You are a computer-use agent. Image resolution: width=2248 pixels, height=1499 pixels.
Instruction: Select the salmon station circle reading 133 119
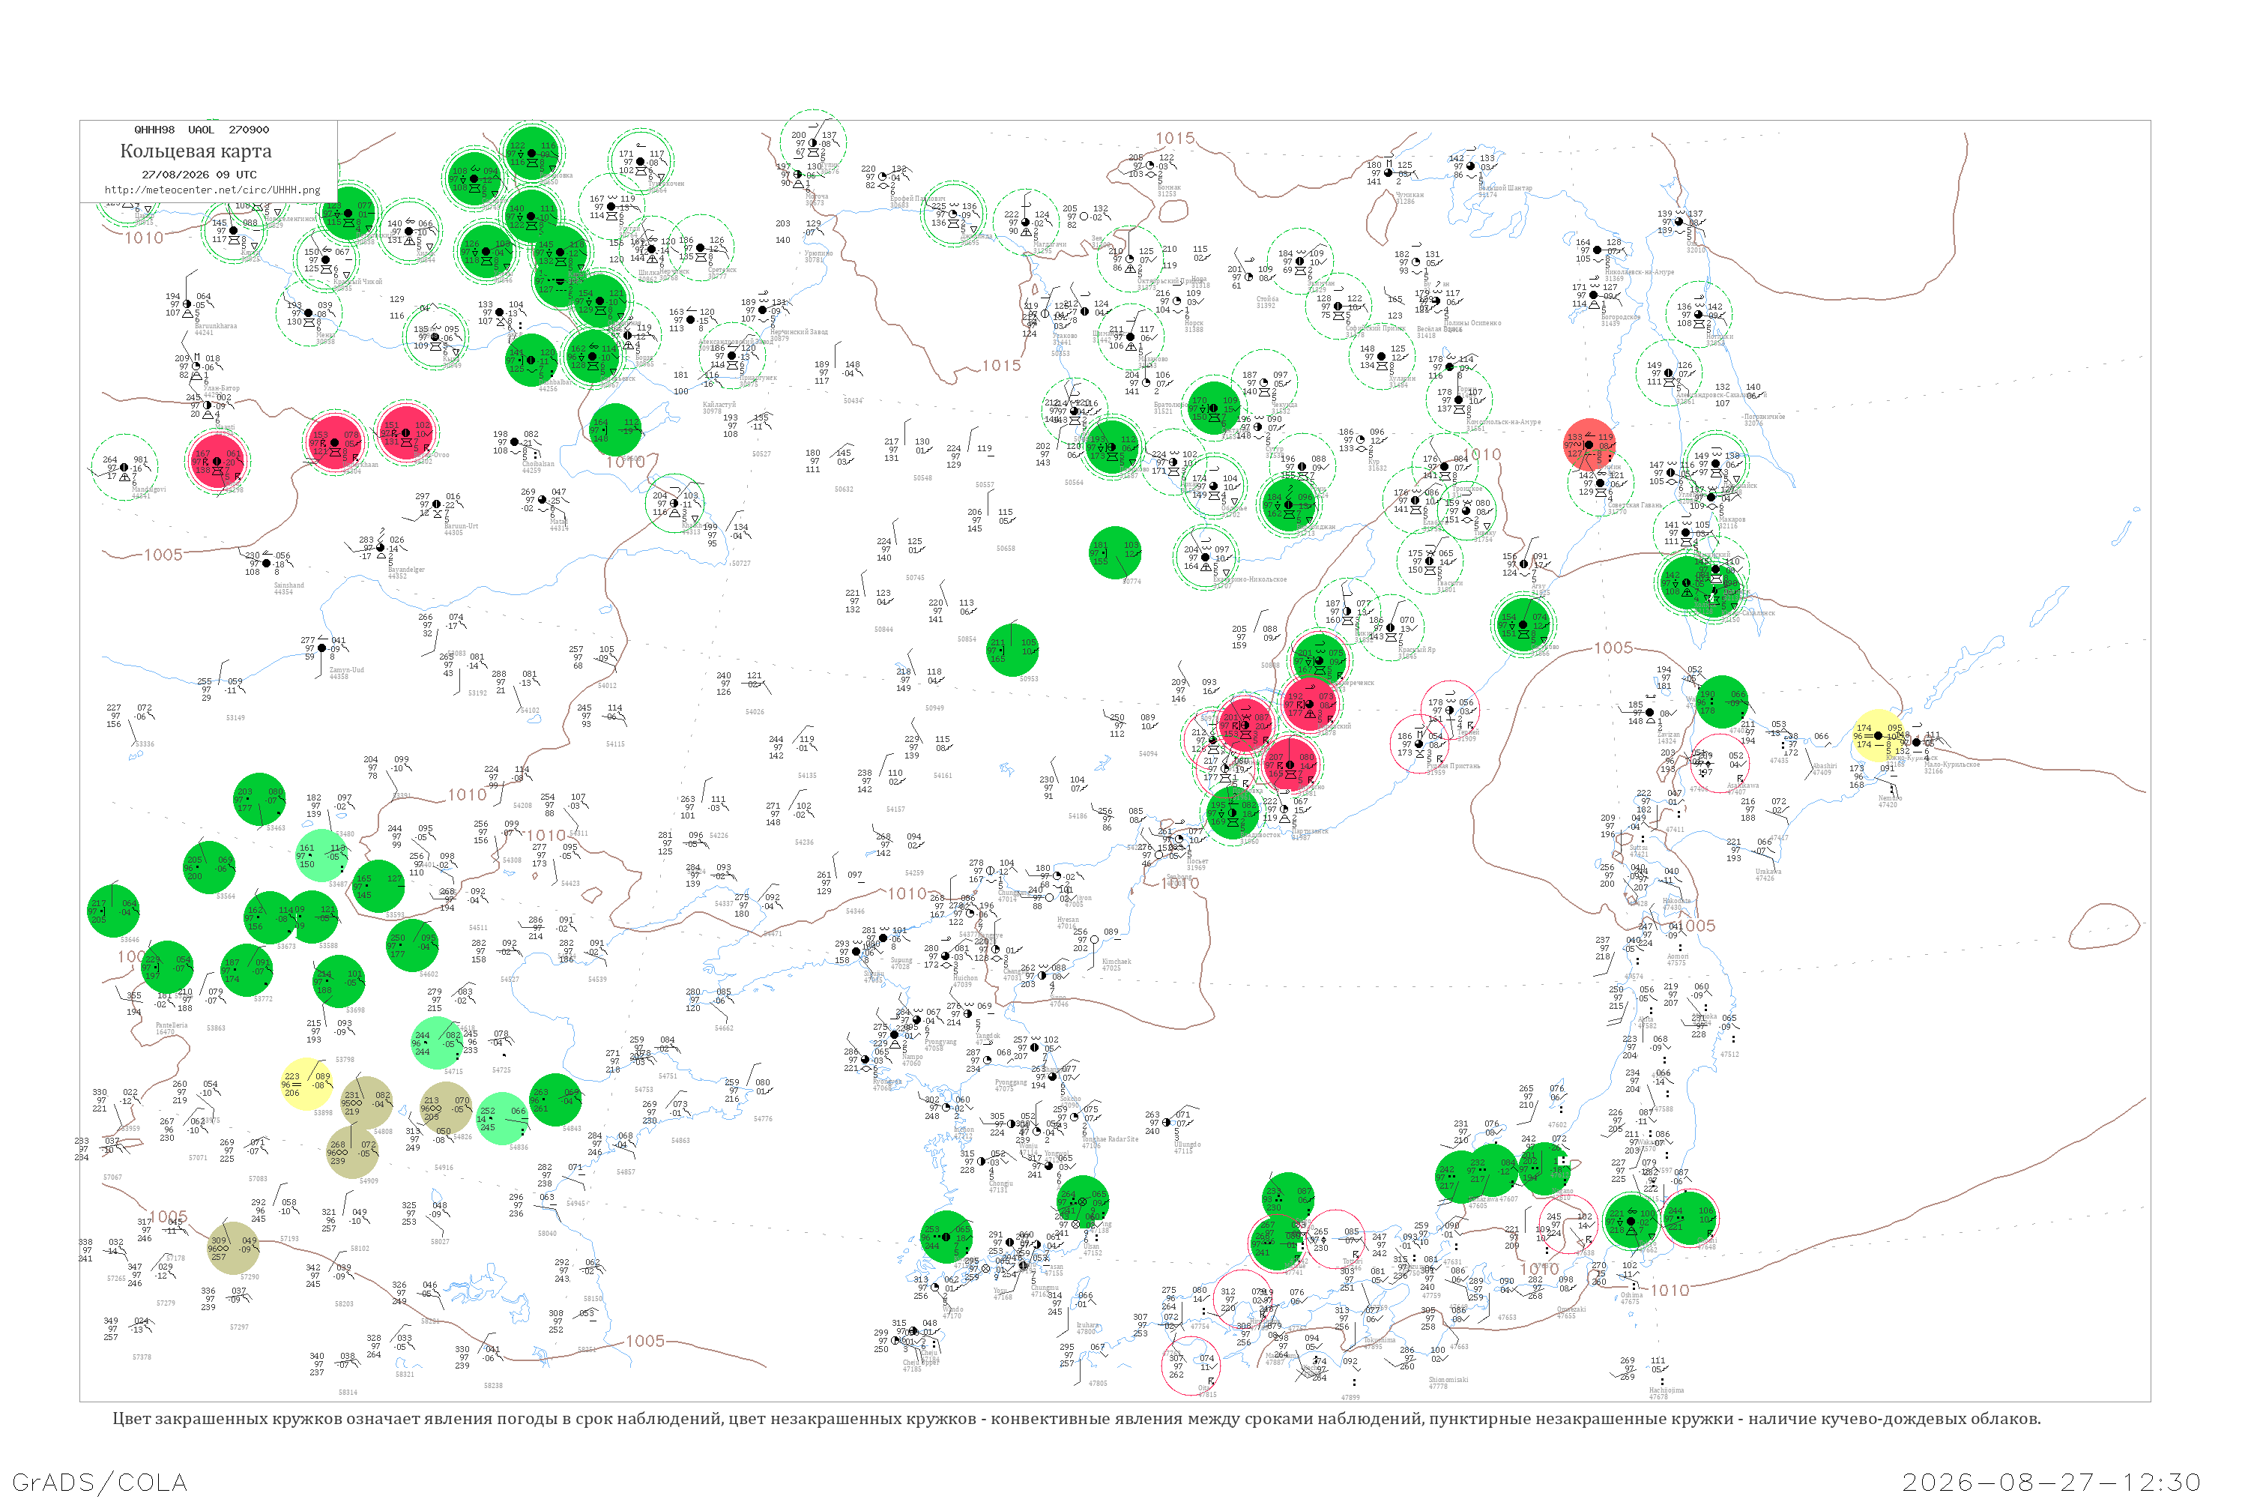pyautogui.click(x=1589, y=444)
